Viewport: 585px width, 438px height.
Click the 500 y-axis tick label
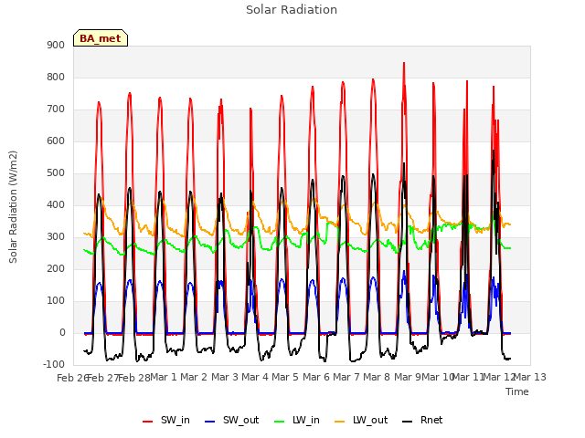56,172
